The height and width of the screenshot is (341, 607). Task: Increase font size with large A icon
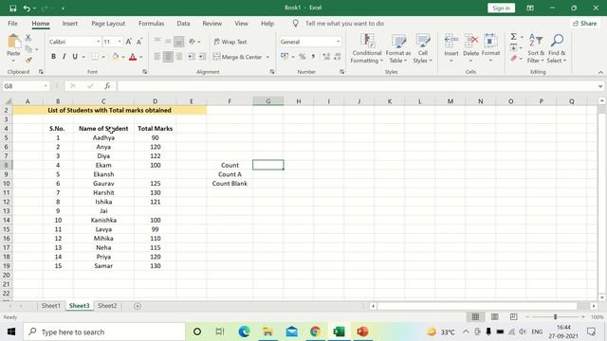(129, 42)
